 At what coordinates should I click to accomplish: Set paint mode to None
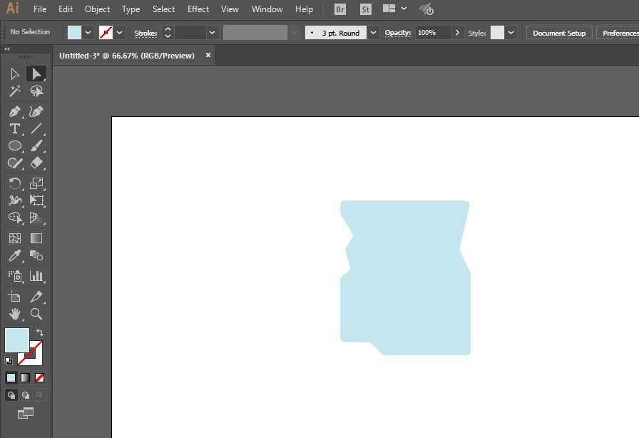pos(39,377)
